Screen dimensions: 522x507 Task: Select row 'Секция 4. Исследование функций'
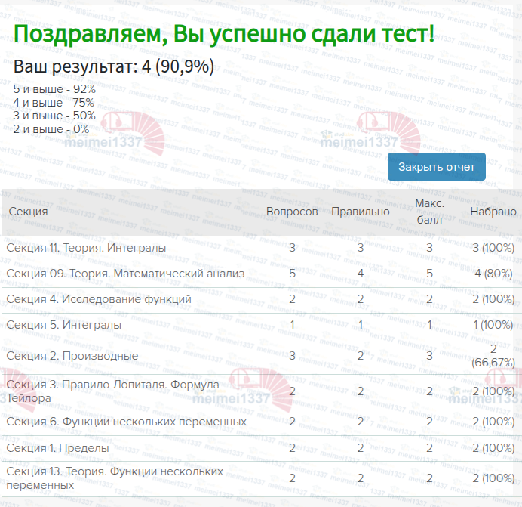click(261, 299)
